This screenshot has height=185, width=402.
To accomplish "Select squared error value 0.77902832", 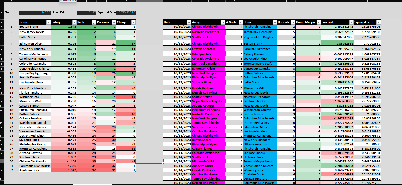I will tap(367, 44).
